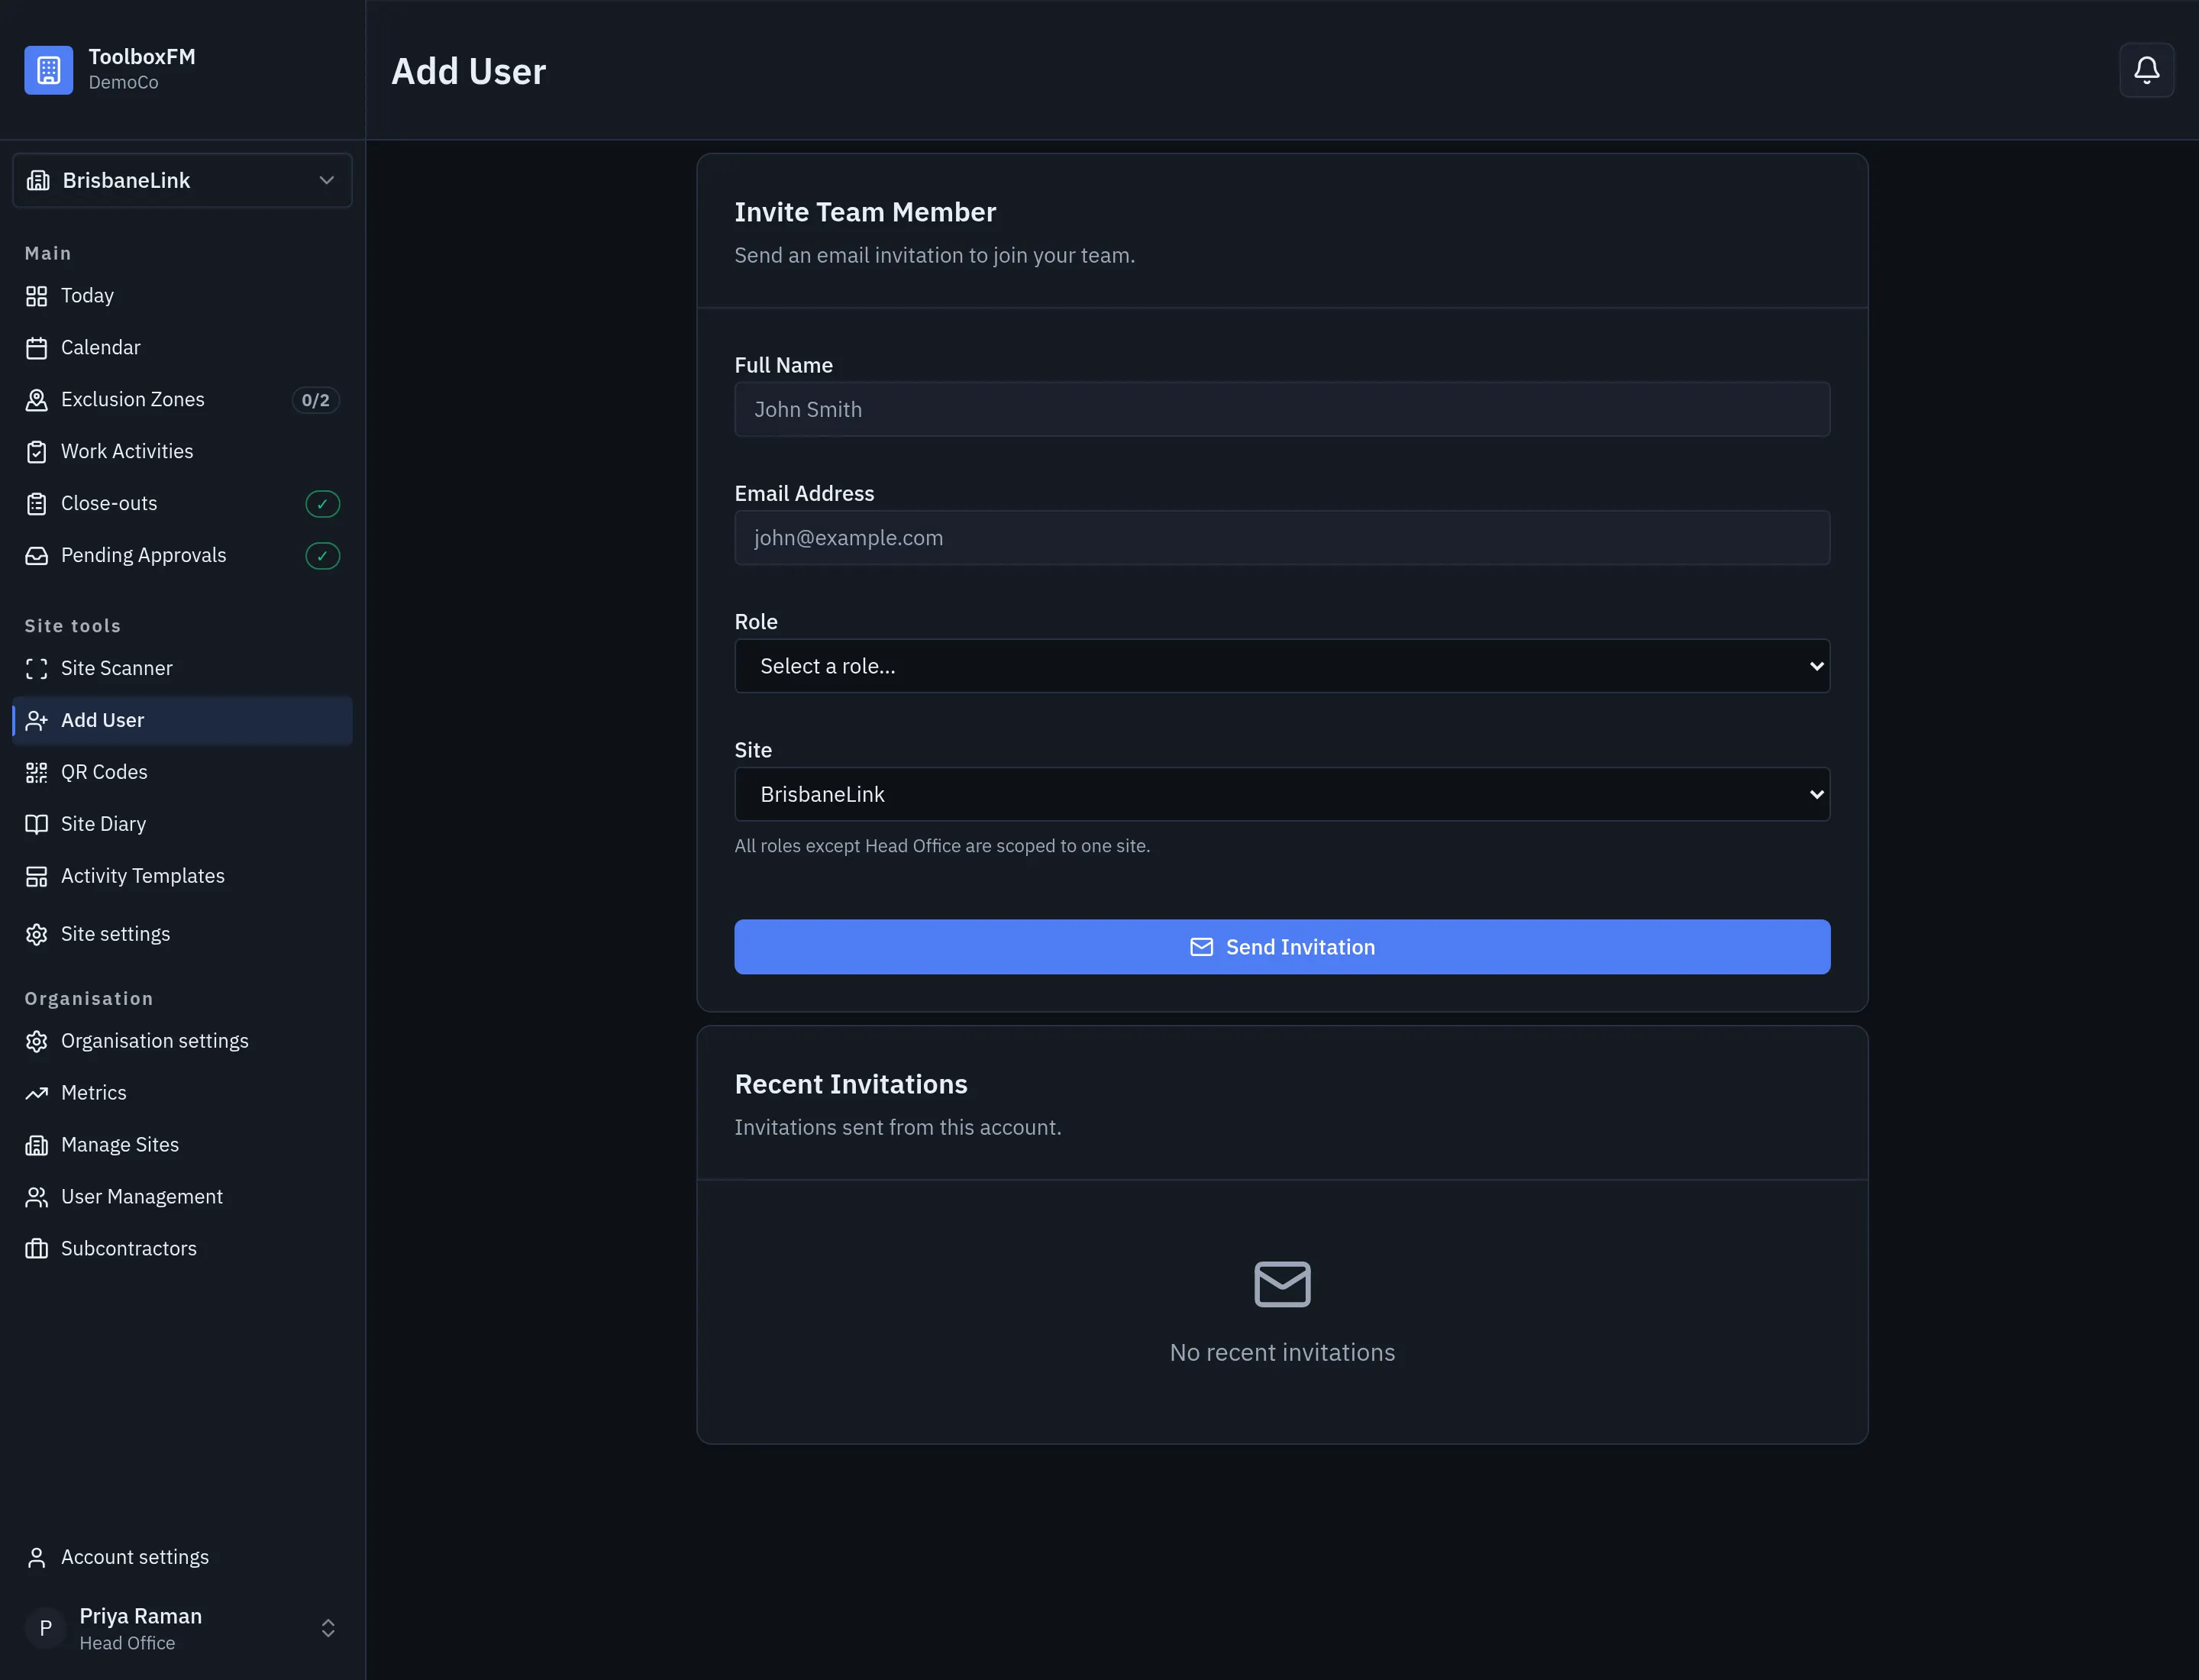
Task: Click the ToolboxFM building logo icon
Action: click(x=49, y=70)
